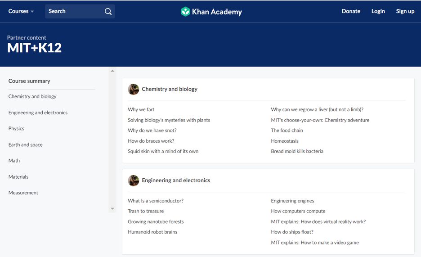Open 'Humanoid robot brains' lesson

tap(152, 232)
